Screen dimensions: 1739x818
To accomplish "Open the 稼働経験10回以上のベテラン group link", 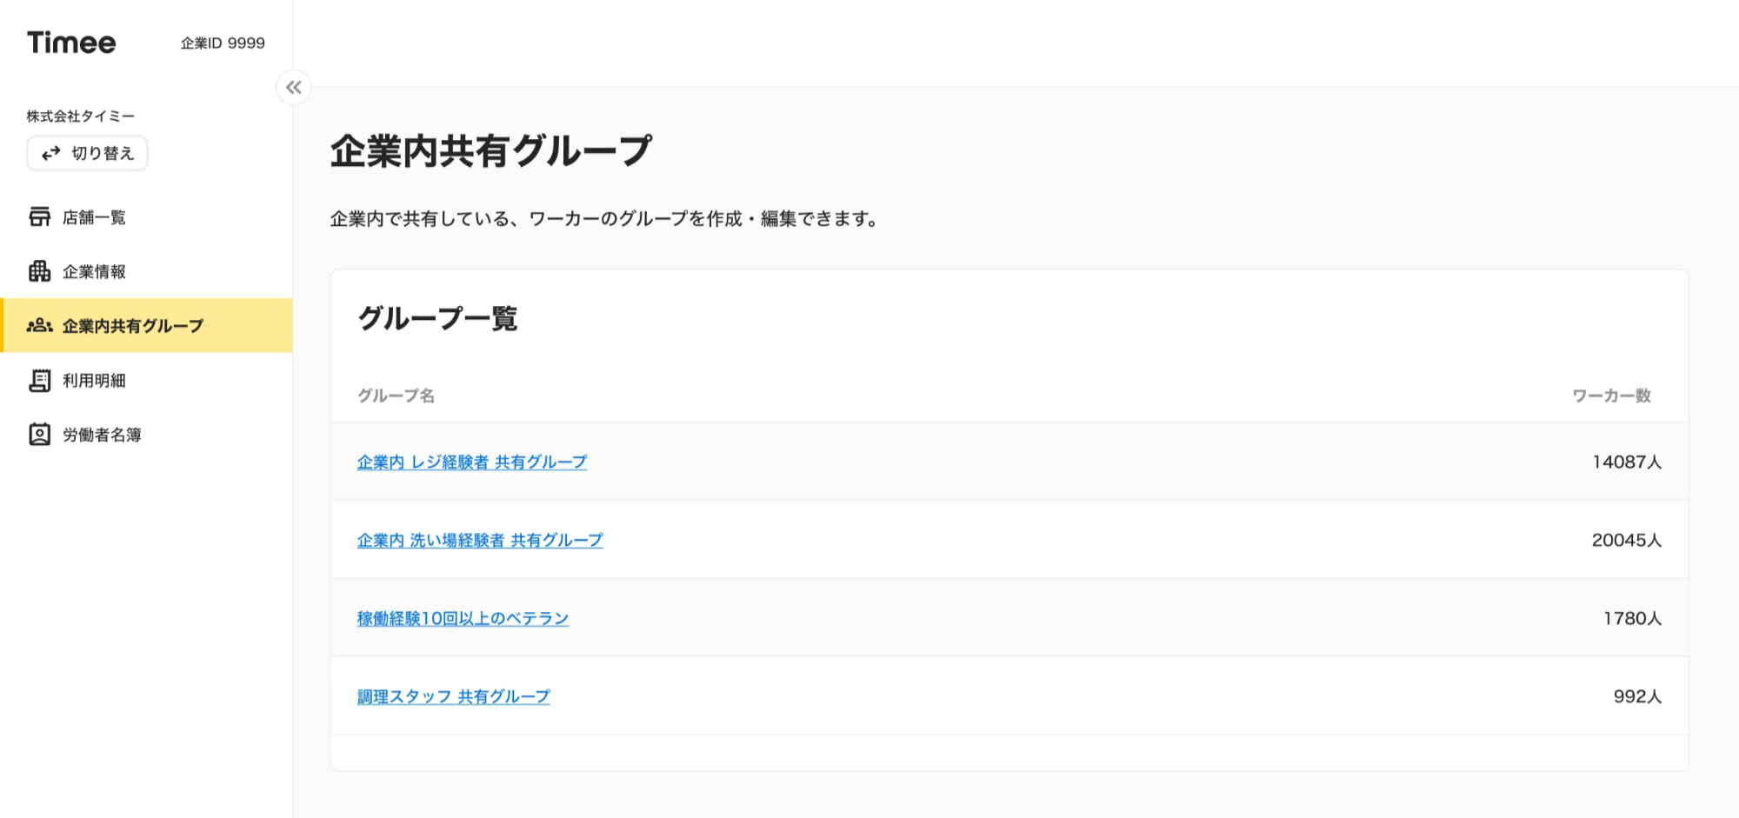I will tap(463, 618).
